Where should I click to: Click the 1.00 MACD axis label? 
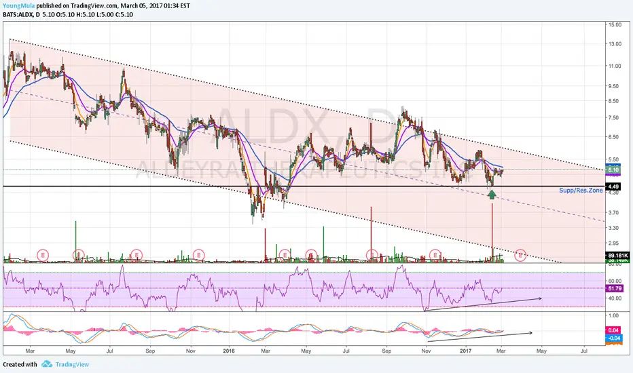[613, 315]
